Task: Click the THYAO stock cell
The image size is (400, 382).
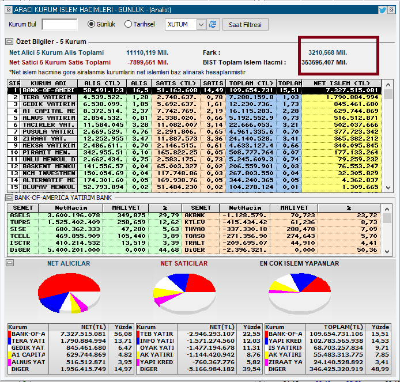Action: point(201,229)
